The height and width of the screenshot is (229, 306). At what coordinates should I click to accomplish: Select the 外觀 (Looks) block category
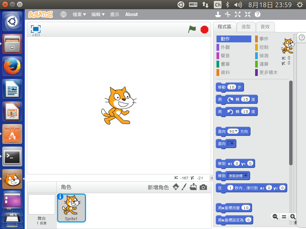click(234, 47)
